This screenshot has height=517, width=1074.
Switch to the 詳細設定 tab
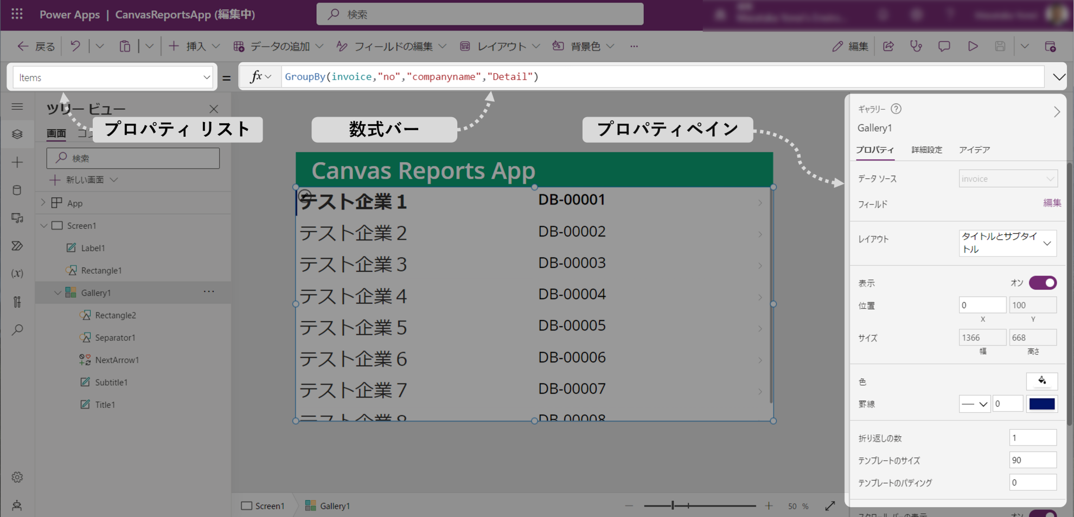(926, 150)
